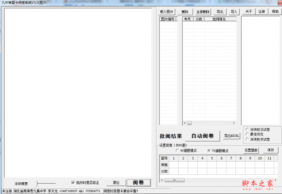Choose the 75道题模式 radio button
Screen dimensions: 282x194
tap(209, 151)
